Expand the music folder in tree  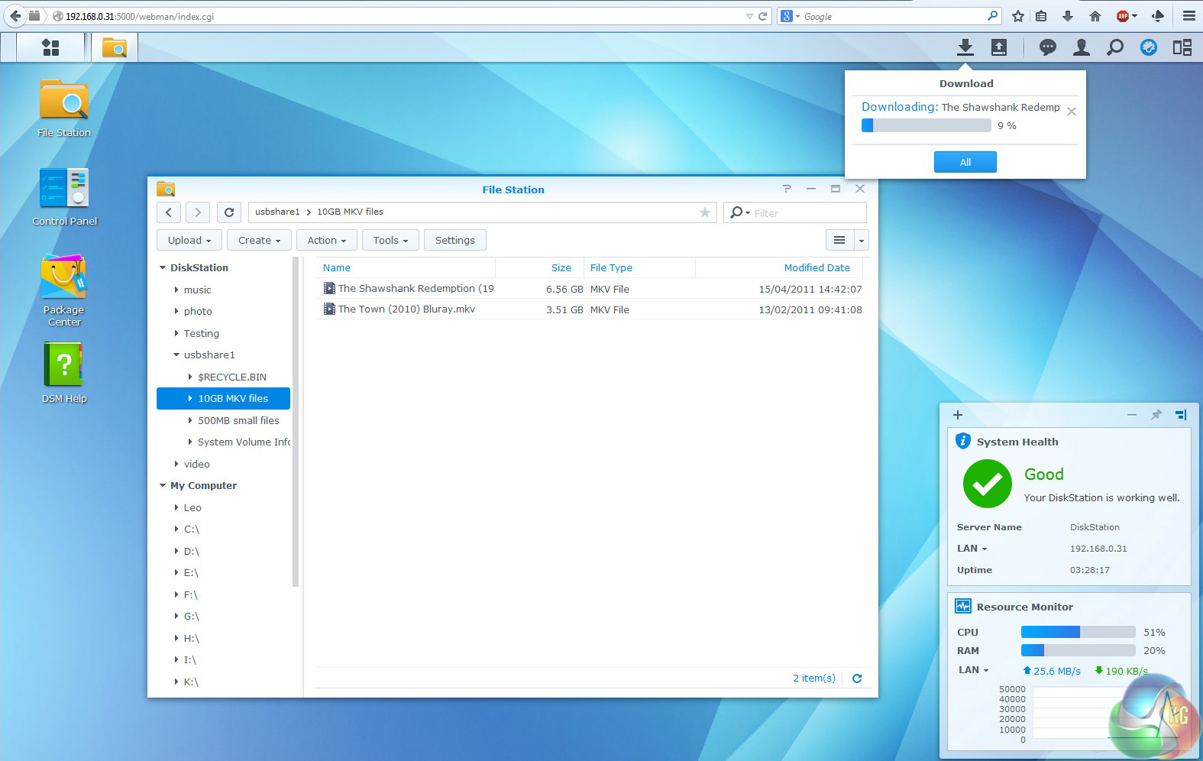(x=176, y=290)
